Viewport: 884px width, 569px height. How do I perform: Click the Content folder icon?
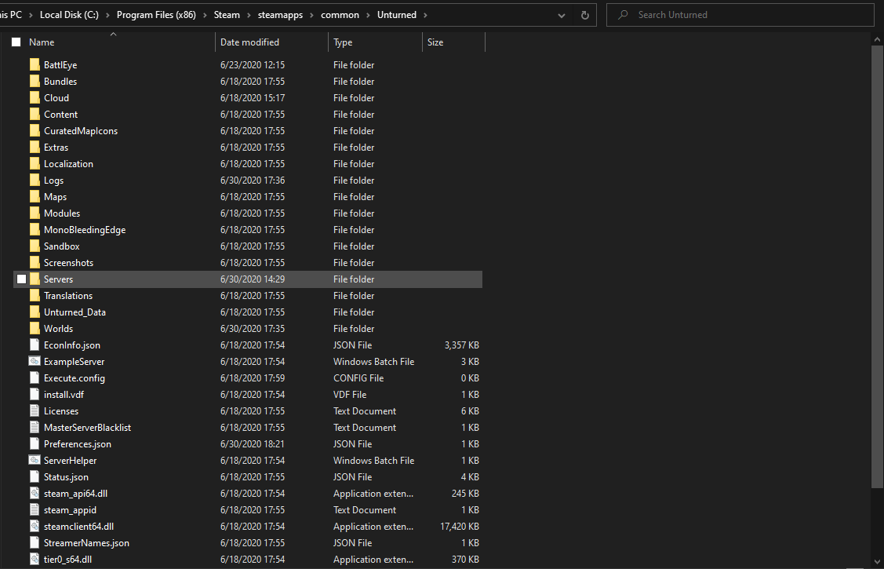click(x=35, y=114)
